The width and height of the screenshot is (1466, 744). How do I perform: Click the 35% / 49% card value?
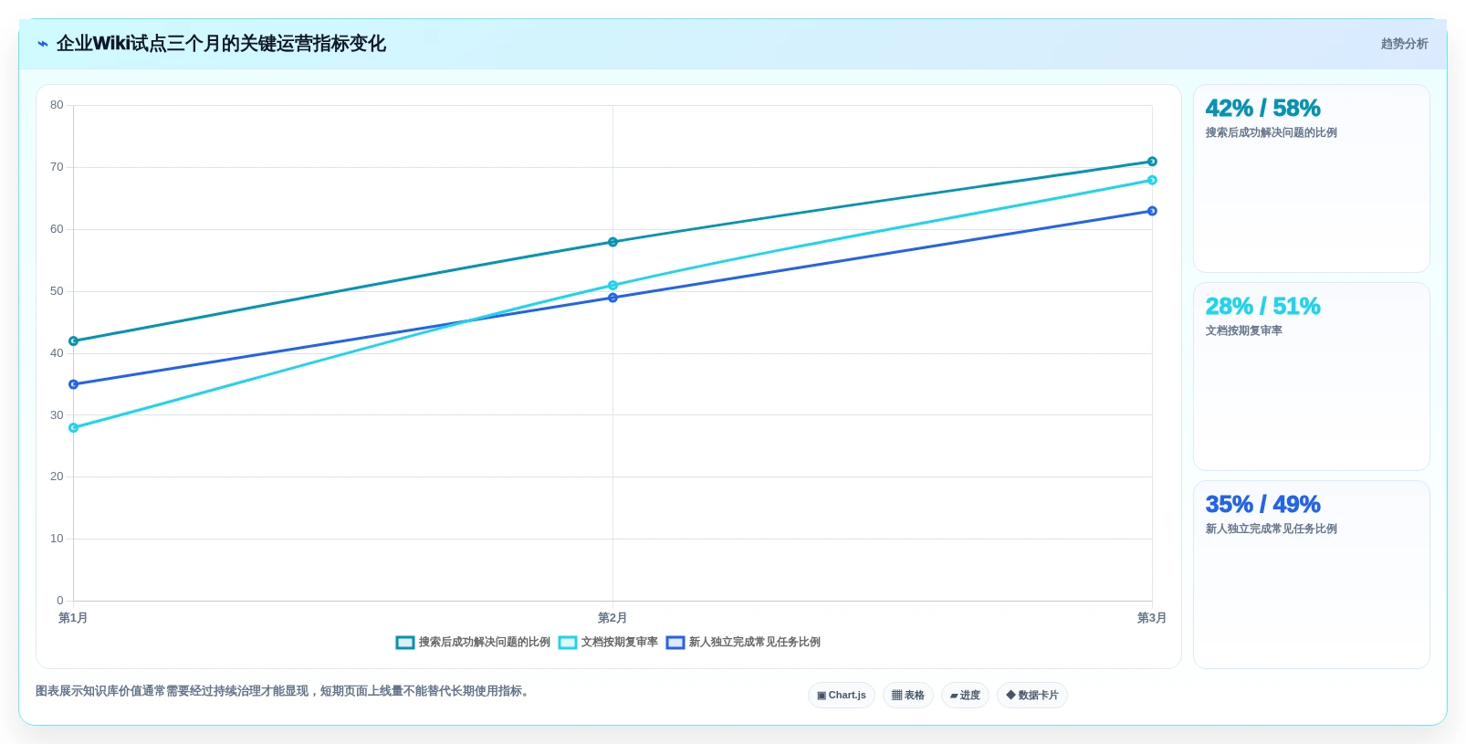(x=1262, y=505)
